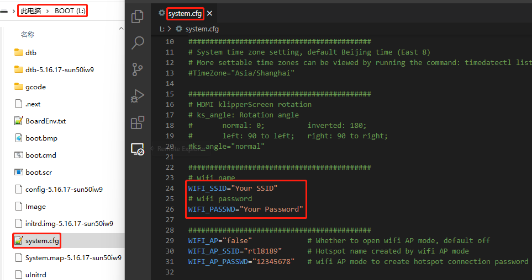Open the Run and Debug icon

(138, 96)
